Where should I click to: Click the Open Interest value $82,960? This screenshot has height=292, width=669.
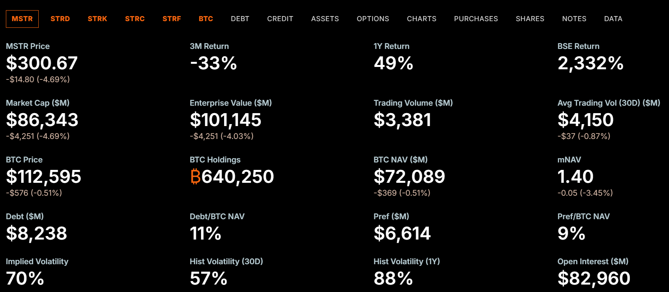coord(594,278)
